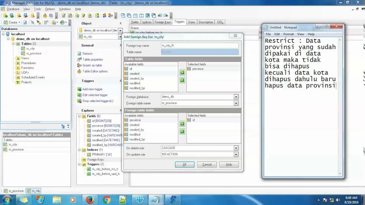The width and height of the screenshot is (365, 205).
Task: Click Help button in Add Foreign Key dialog
Action: pos(229,165)
